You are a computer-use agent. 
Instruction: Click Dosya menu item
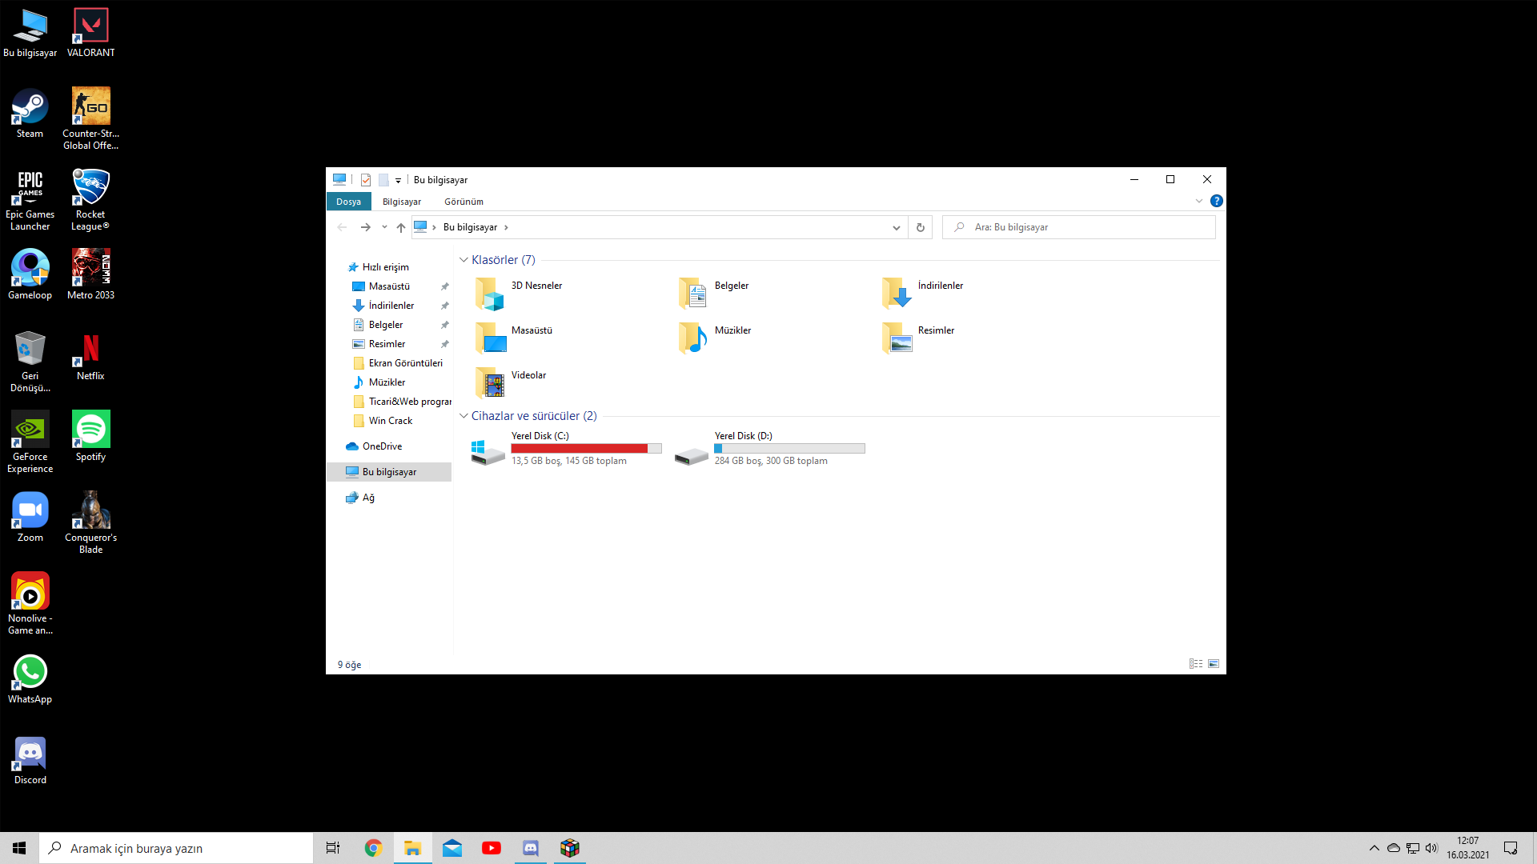(x=348, y=202)
